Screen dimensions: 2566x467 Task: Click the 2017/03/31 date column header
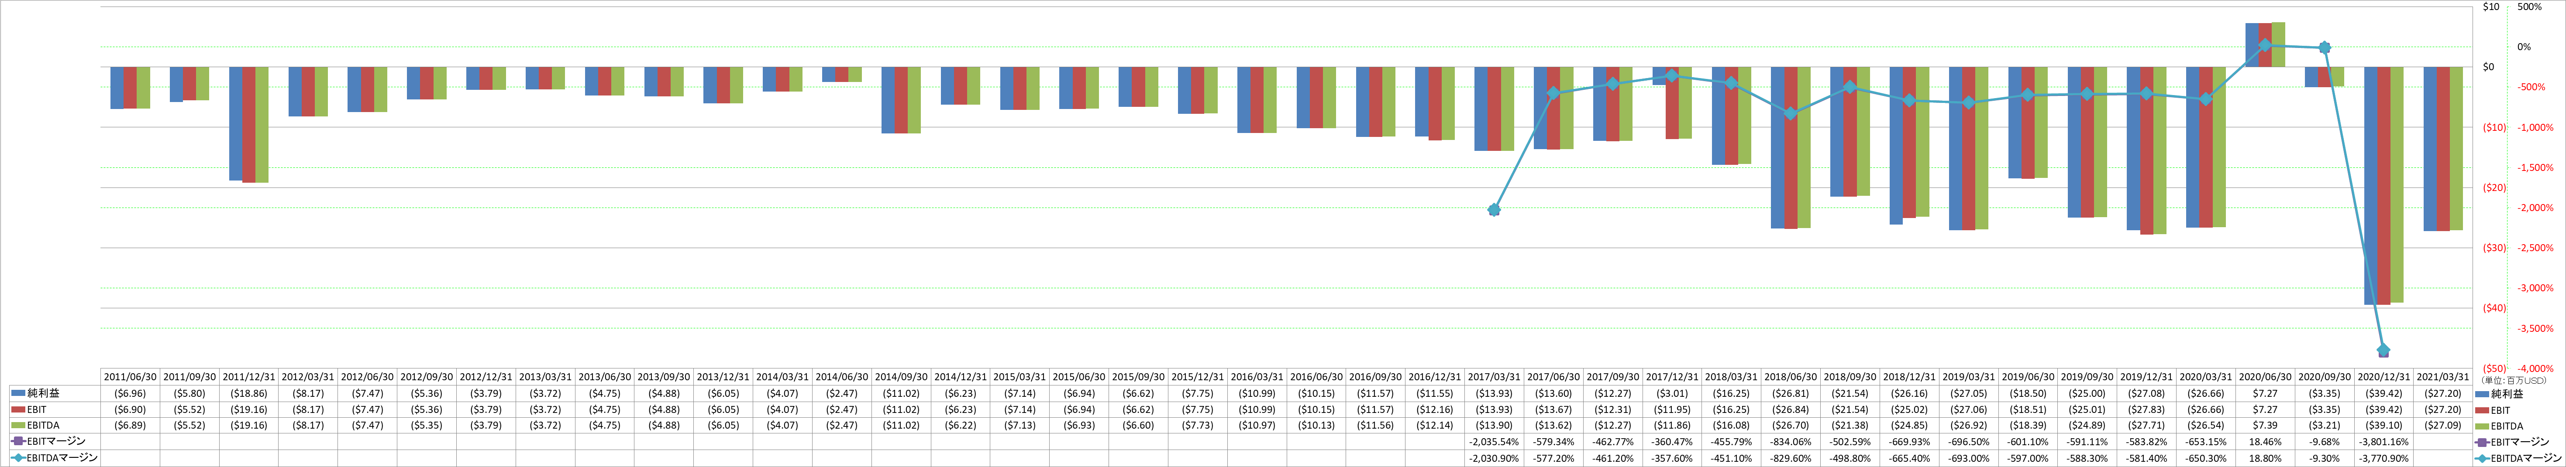1494,377
